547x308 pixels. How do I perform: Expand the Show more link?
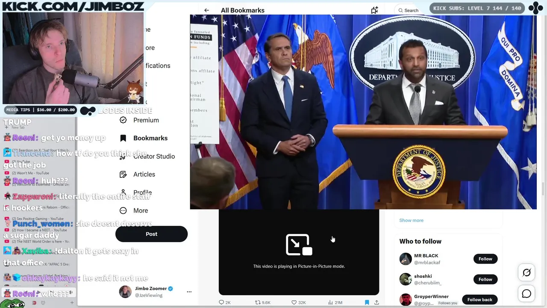pyautogui.click(x=411, y=220)
